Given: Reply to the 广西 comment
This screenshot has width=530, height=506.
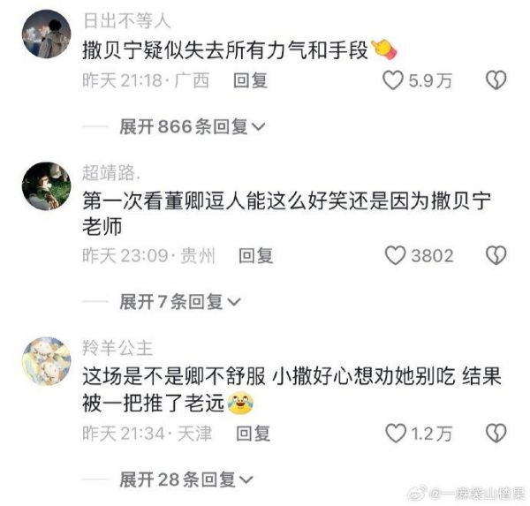Looking at the screenshot, I should click(x=250, y=80).
